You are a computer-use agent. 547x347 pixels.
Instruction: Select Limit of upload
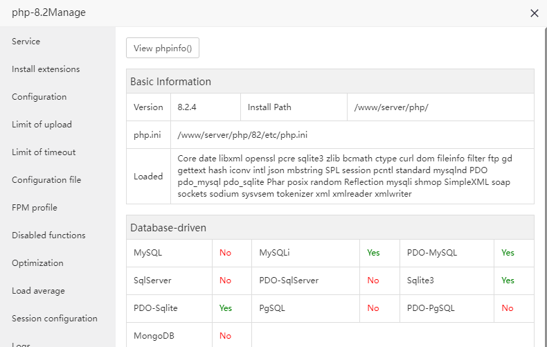(x=42, y=125)
